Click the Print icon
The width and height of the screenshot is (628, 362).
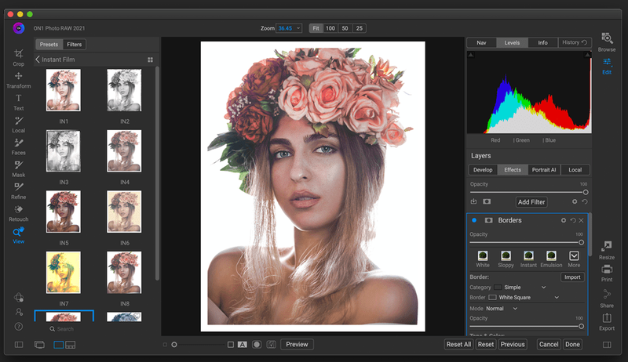(x=607, y=273)
